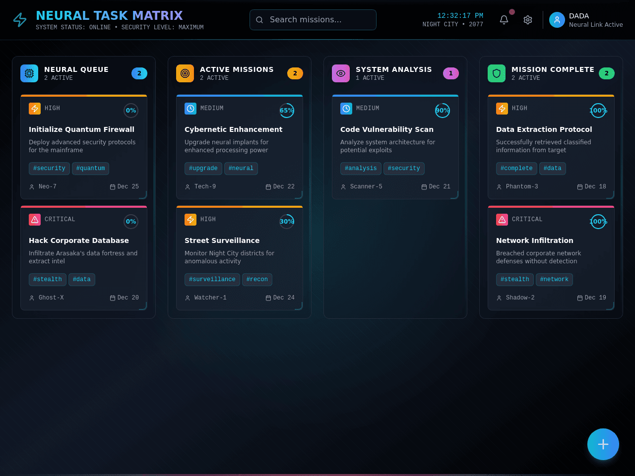
Task: Click the #quantum tag
Action: coord(91,169)
